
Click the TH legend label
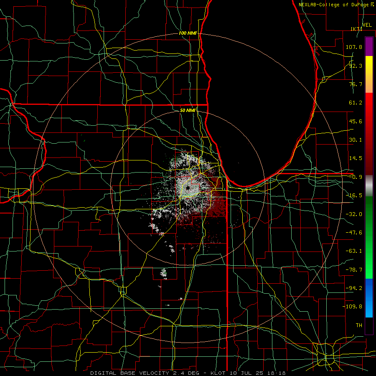tap(359, 325)
